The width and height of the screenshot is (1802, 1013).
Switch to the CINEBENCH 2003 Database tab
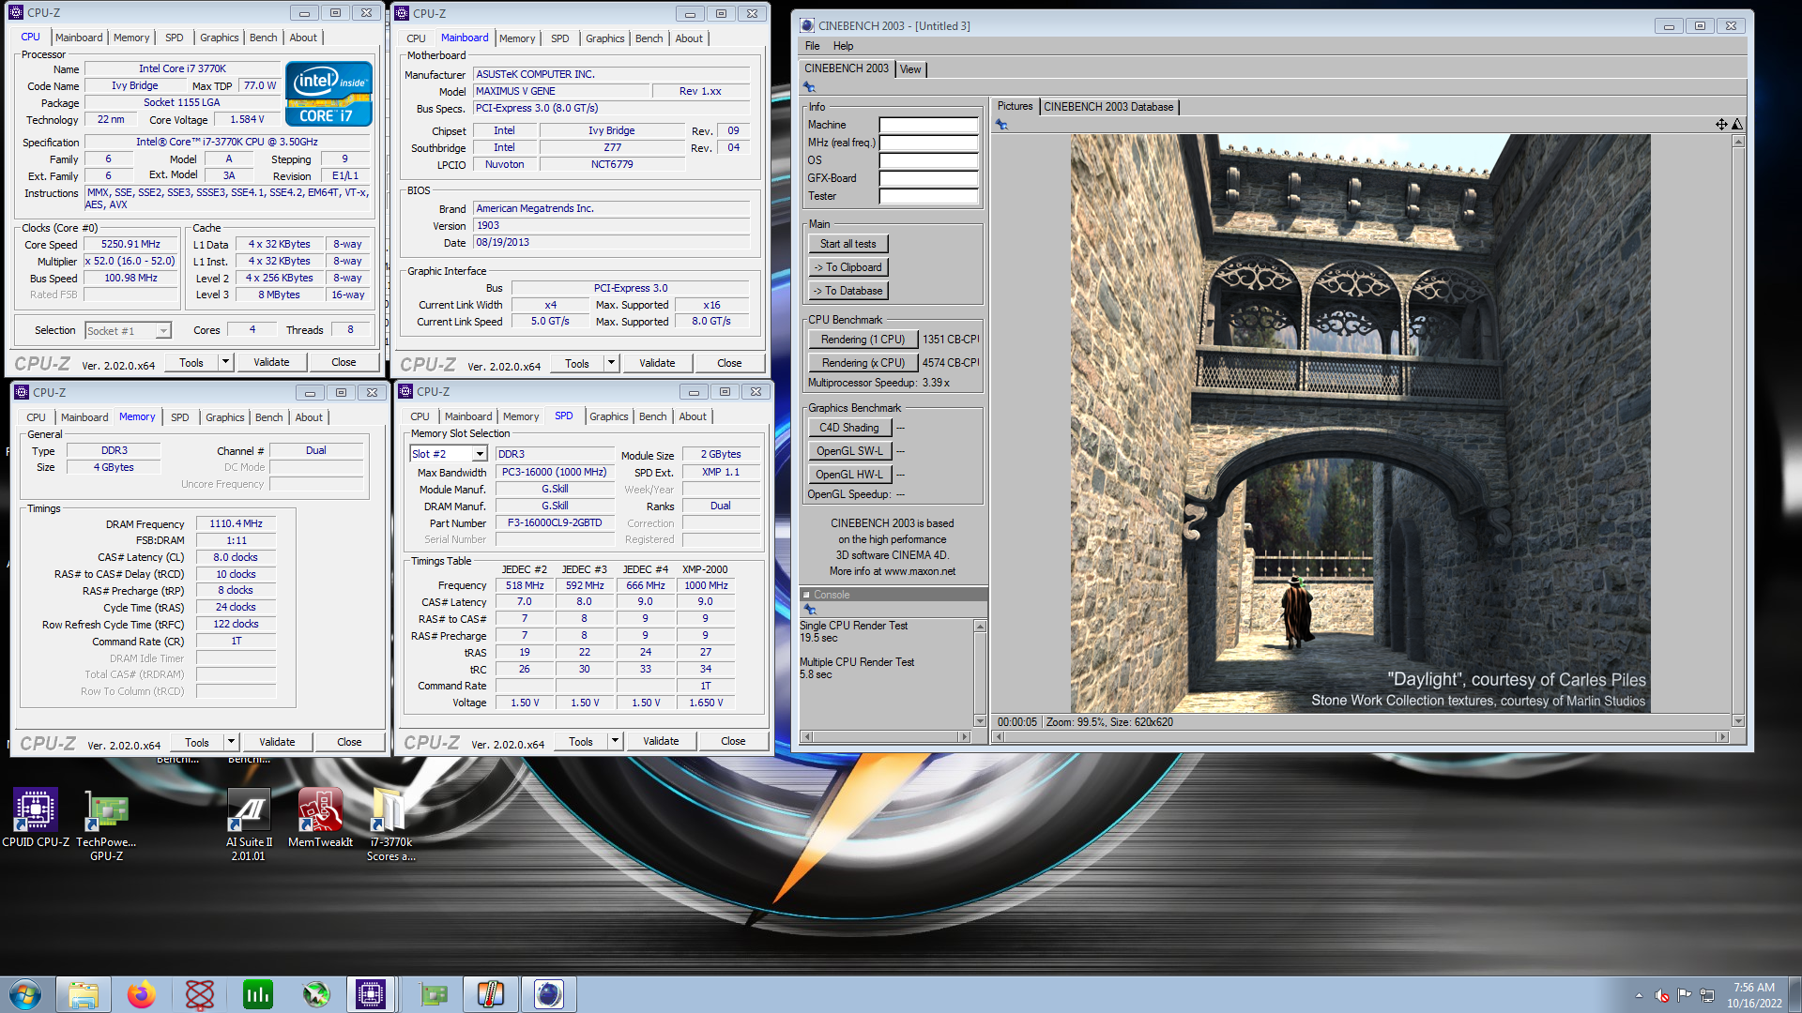click(x=1108, y=107)
